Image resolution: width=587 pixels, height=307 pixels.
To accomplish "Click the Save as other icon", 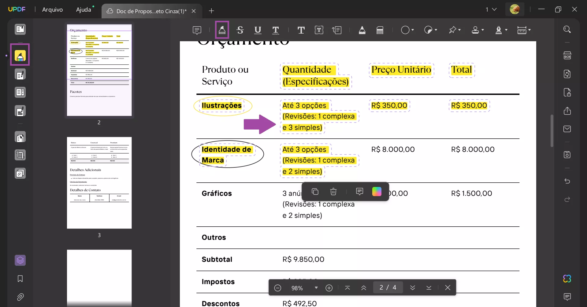I will point(567,155).
